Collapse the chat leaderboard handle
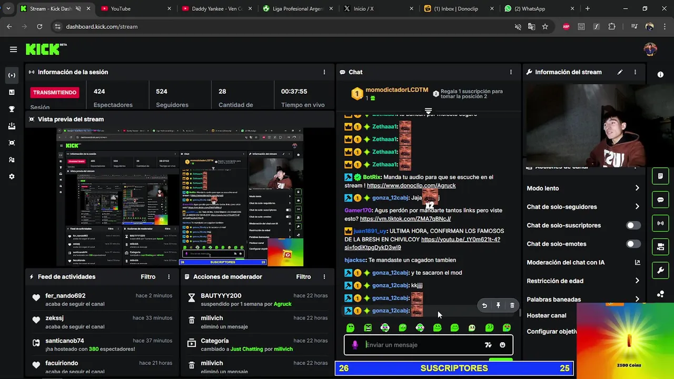 click(428, 111)
